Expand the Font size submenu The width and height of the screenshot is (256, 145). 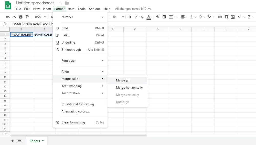[80, 61]
